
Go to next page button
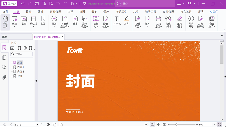click(x=42, y=124)
